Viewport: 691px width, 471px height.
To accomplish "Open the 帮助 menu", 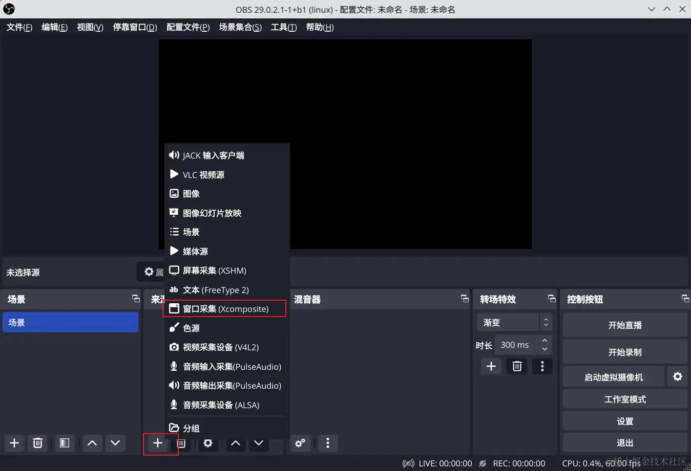I will coord(319,27).
